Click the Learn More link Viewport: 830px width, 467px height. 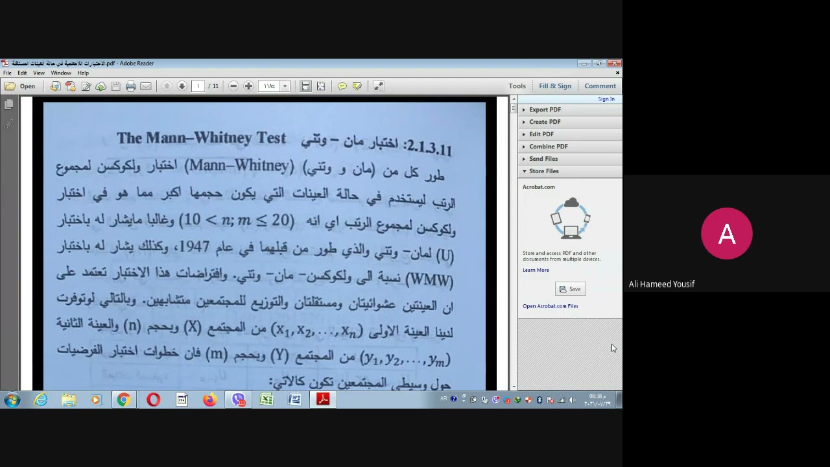pos(536,270)
